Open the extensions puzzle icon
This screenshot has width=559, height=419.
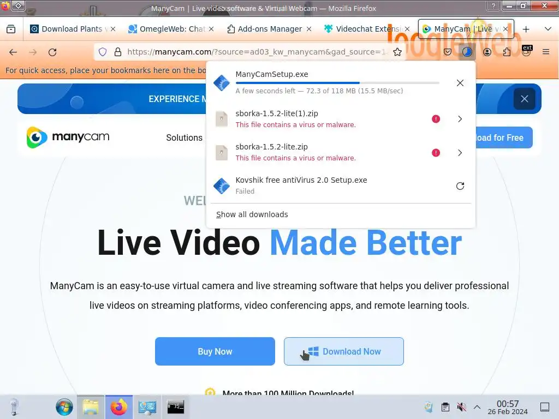point(507,52)
